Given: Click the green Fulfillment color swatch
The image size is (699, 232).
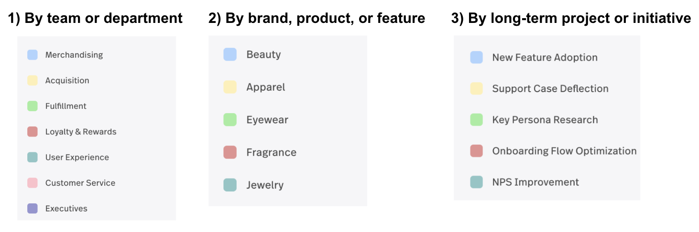Looking at the screenshot, I should point(33,106).
